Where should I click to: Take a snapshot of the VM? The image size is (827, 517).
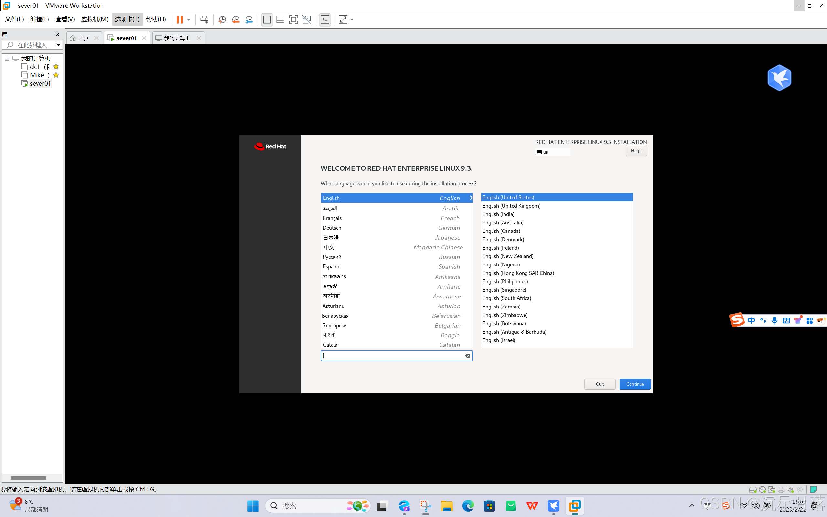point(222,19)
